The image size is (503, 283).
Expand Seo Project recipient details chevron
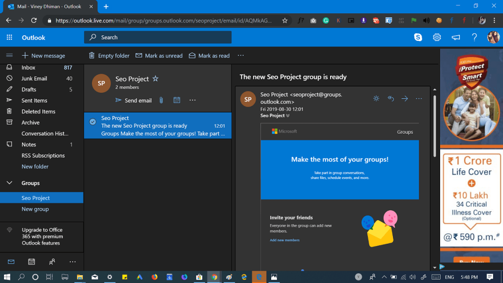[288, 115]
